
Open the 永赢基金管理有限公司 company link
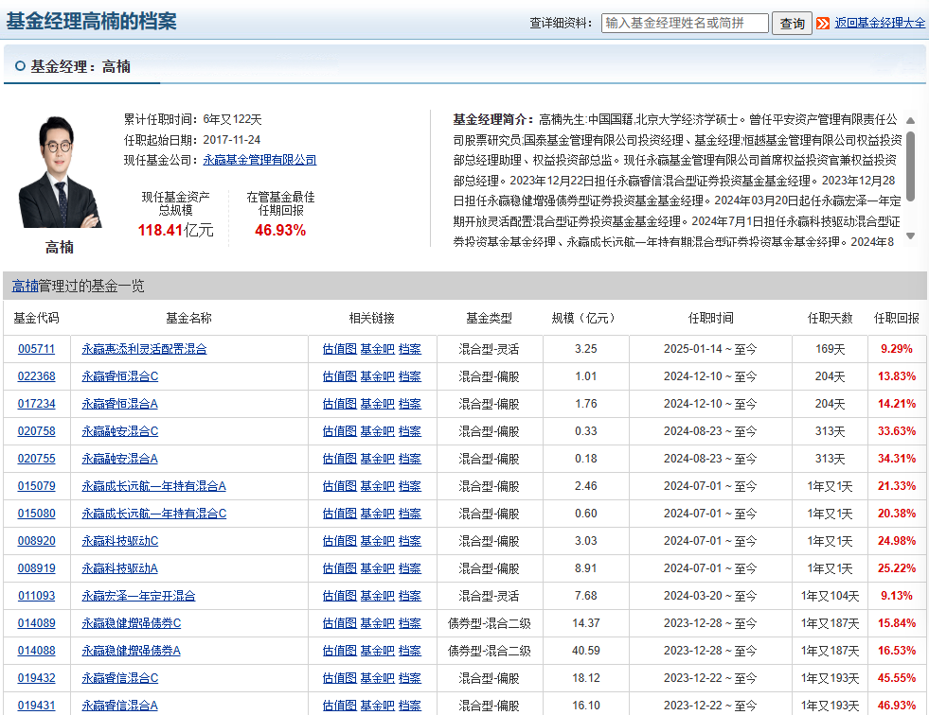(259, 160)
